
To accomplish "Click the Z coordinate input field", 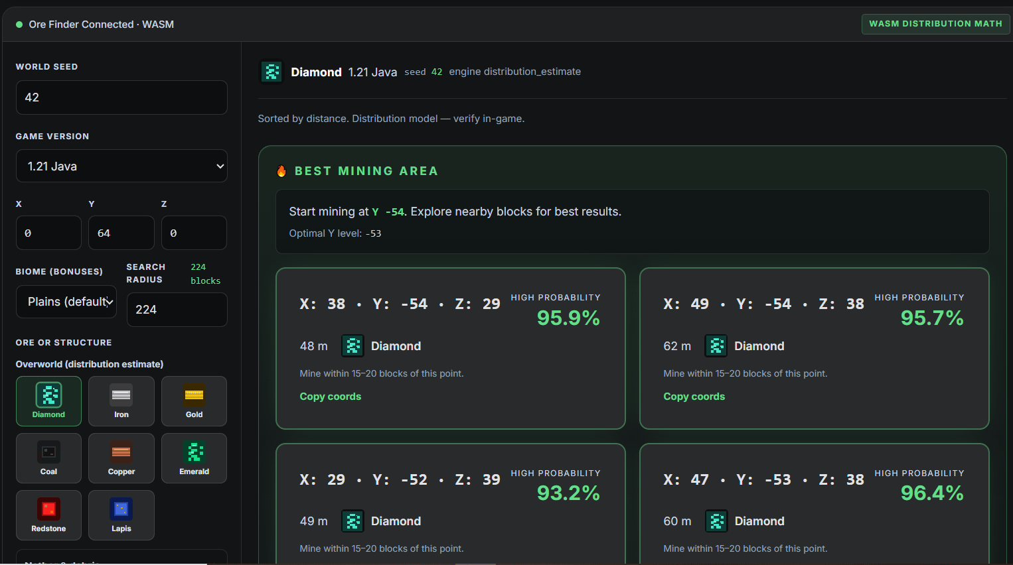I will pos(194,233).
